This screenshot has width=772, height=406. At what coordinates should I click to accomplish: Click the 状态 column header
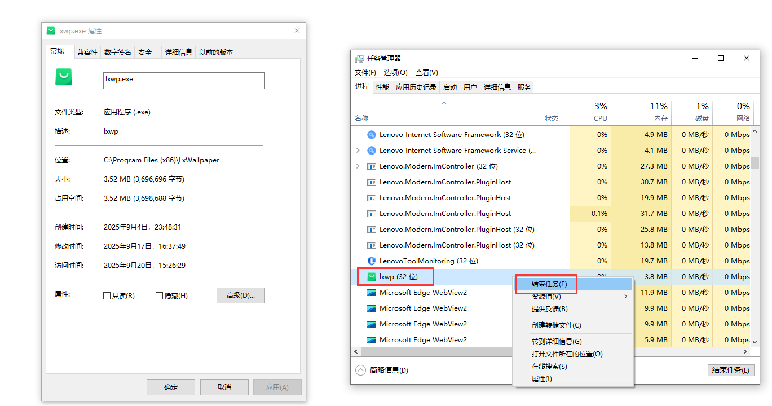(555, 112)
